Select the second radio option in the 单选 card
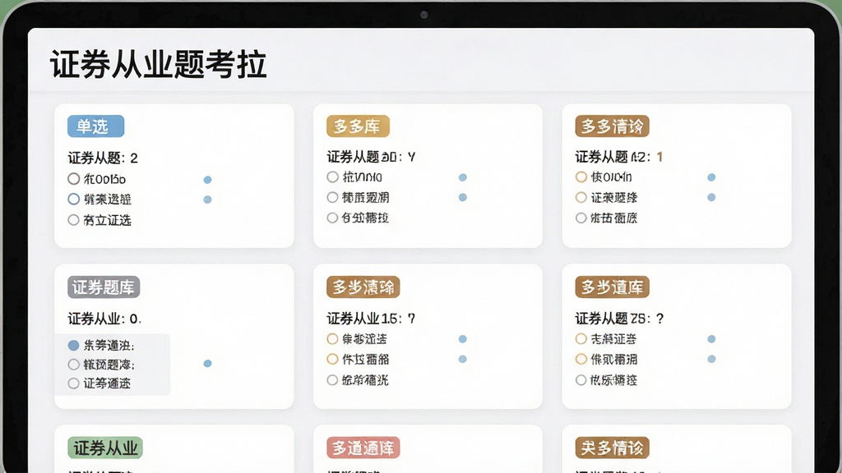 (x=73, y=199)
